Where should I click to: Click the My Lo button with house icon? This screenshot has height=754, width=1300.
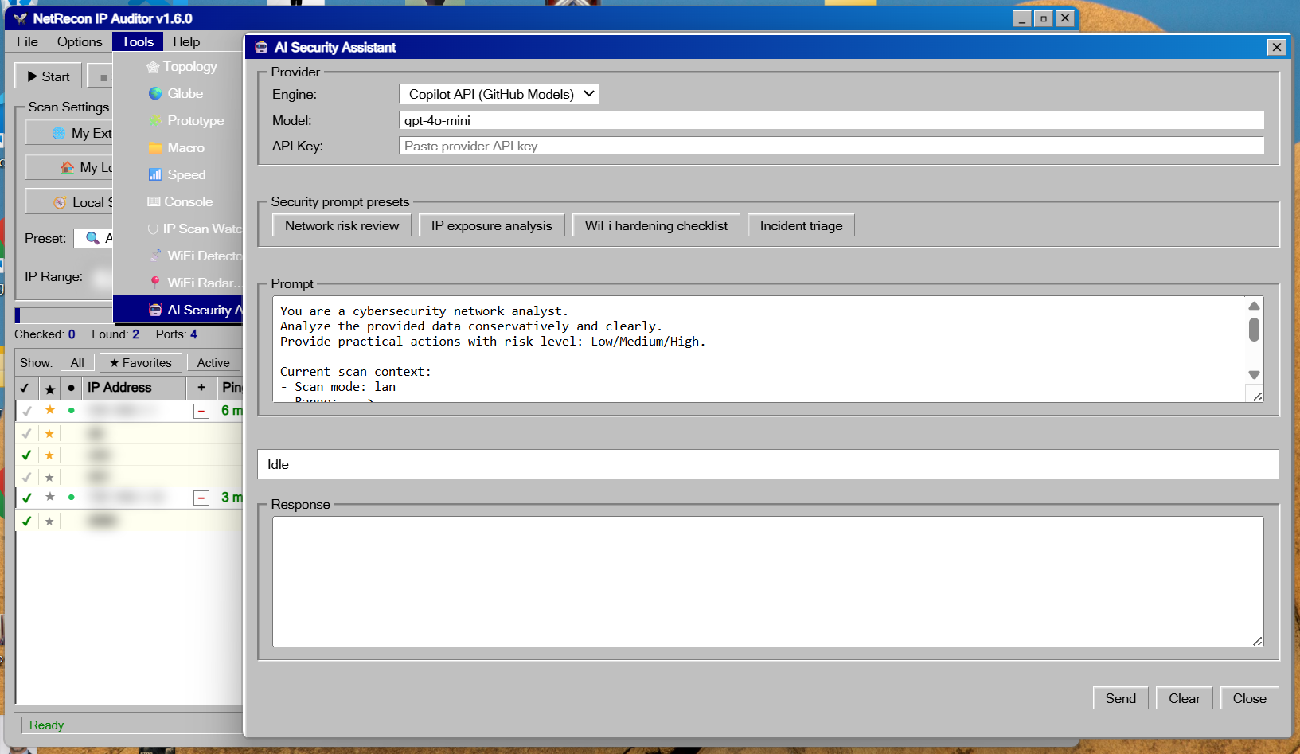(x=68, y=167)
